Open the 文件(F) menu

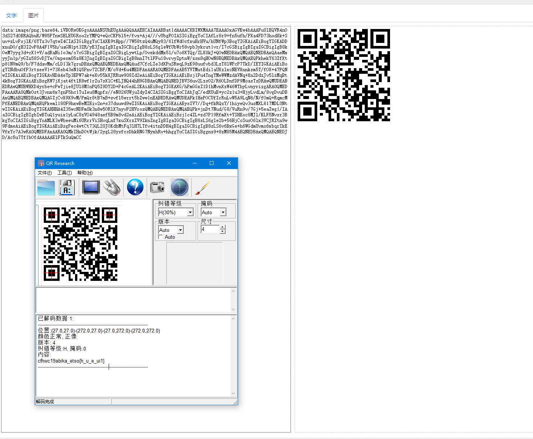pos(45,173)
